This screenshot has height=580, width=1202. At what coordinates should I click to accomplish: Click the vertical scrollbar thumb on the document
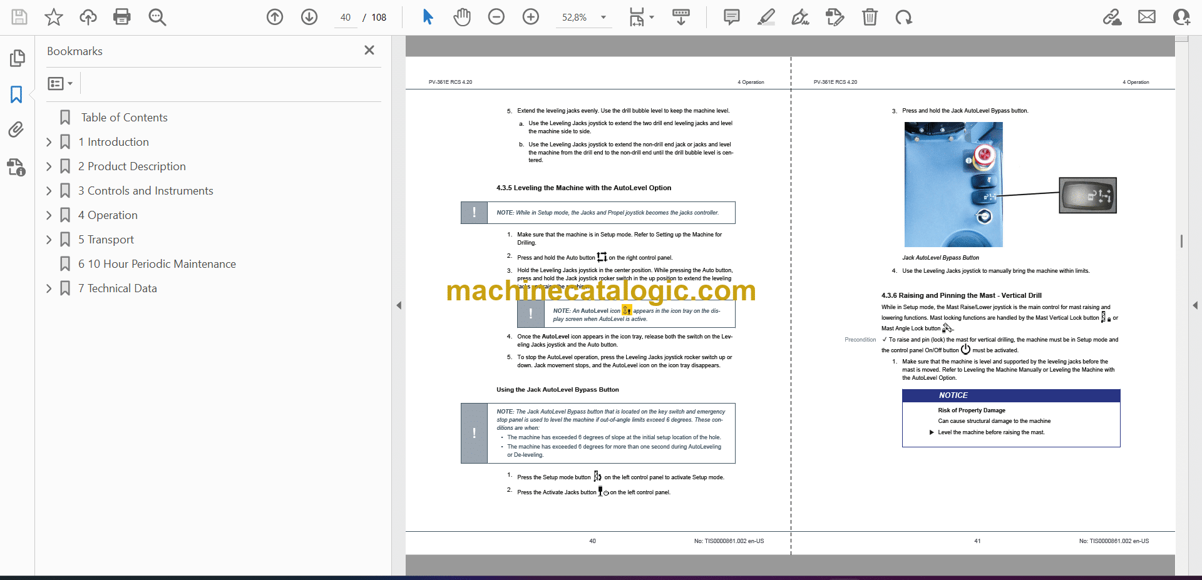pos(1181,241)
